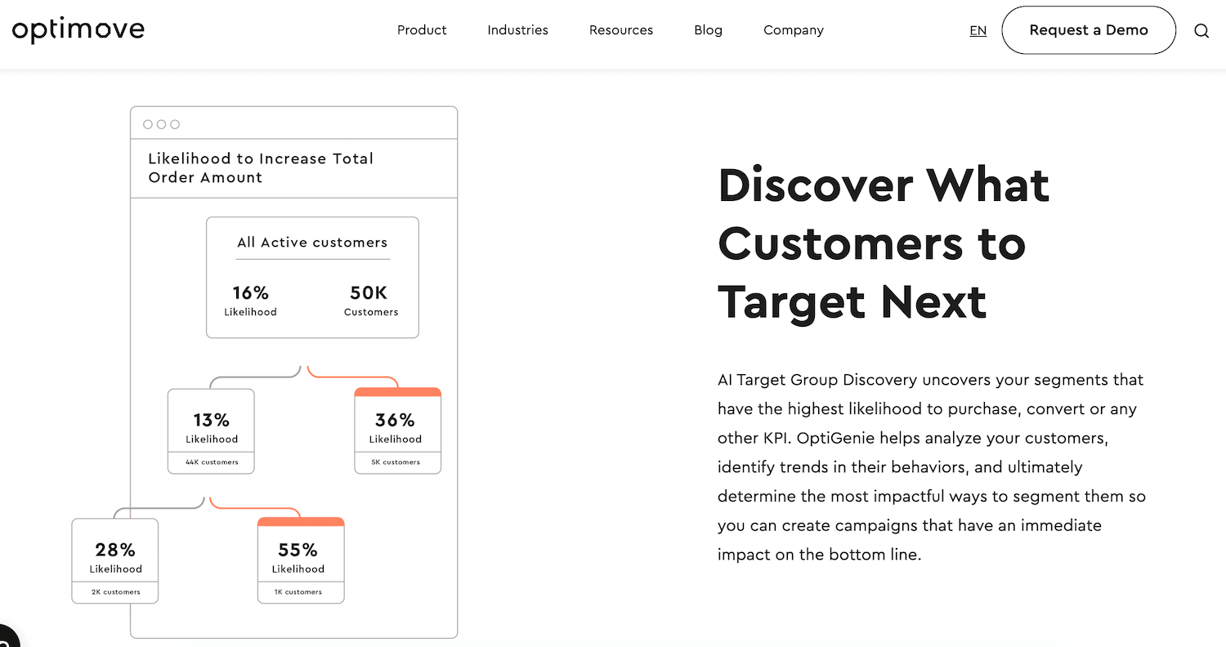Click the All Active customers box
The image size is (1226, 647).
point(312,277)
